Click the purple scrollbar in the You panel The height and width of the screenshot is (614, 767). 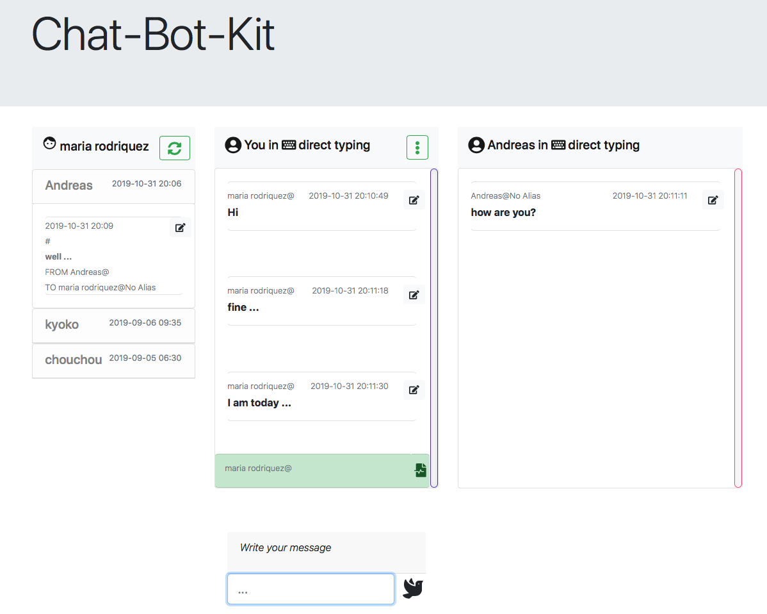point(434,328)
